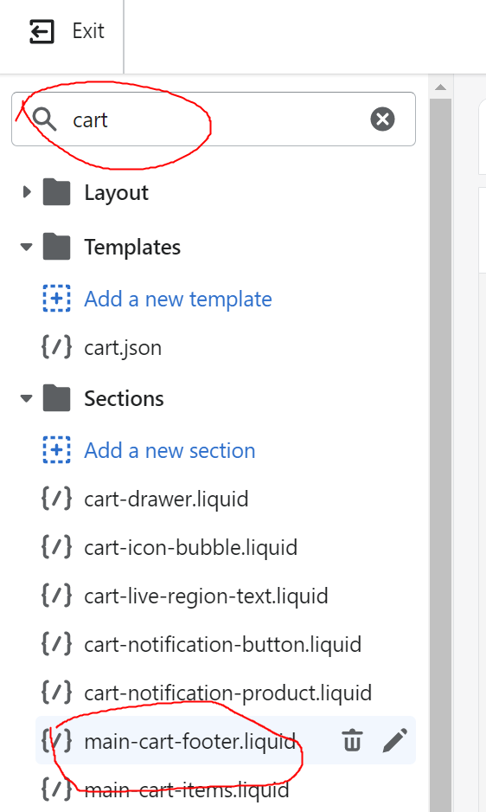
Task: Click Add a new template link
Action: [x=178, y=299]
